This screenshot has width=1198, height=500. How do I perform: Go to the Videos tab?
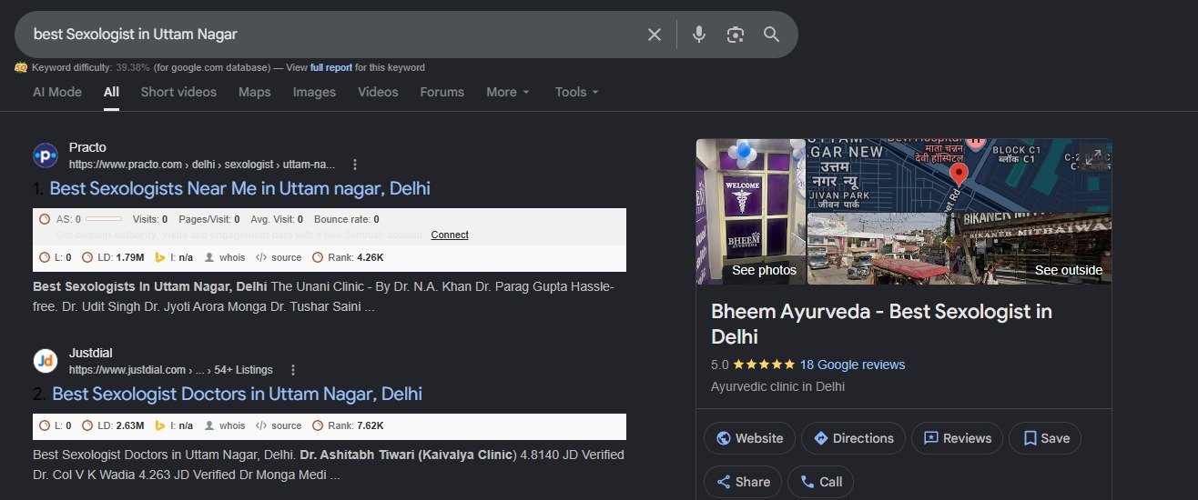pyautogui.click(x=378, y=92)
